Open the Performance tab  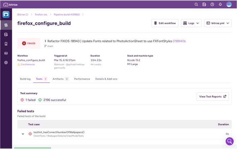[82, 79]
